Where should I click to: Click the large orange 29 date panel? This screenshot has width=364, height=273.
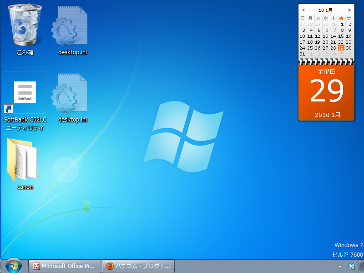pyautogui.click(x=326, y=91)
